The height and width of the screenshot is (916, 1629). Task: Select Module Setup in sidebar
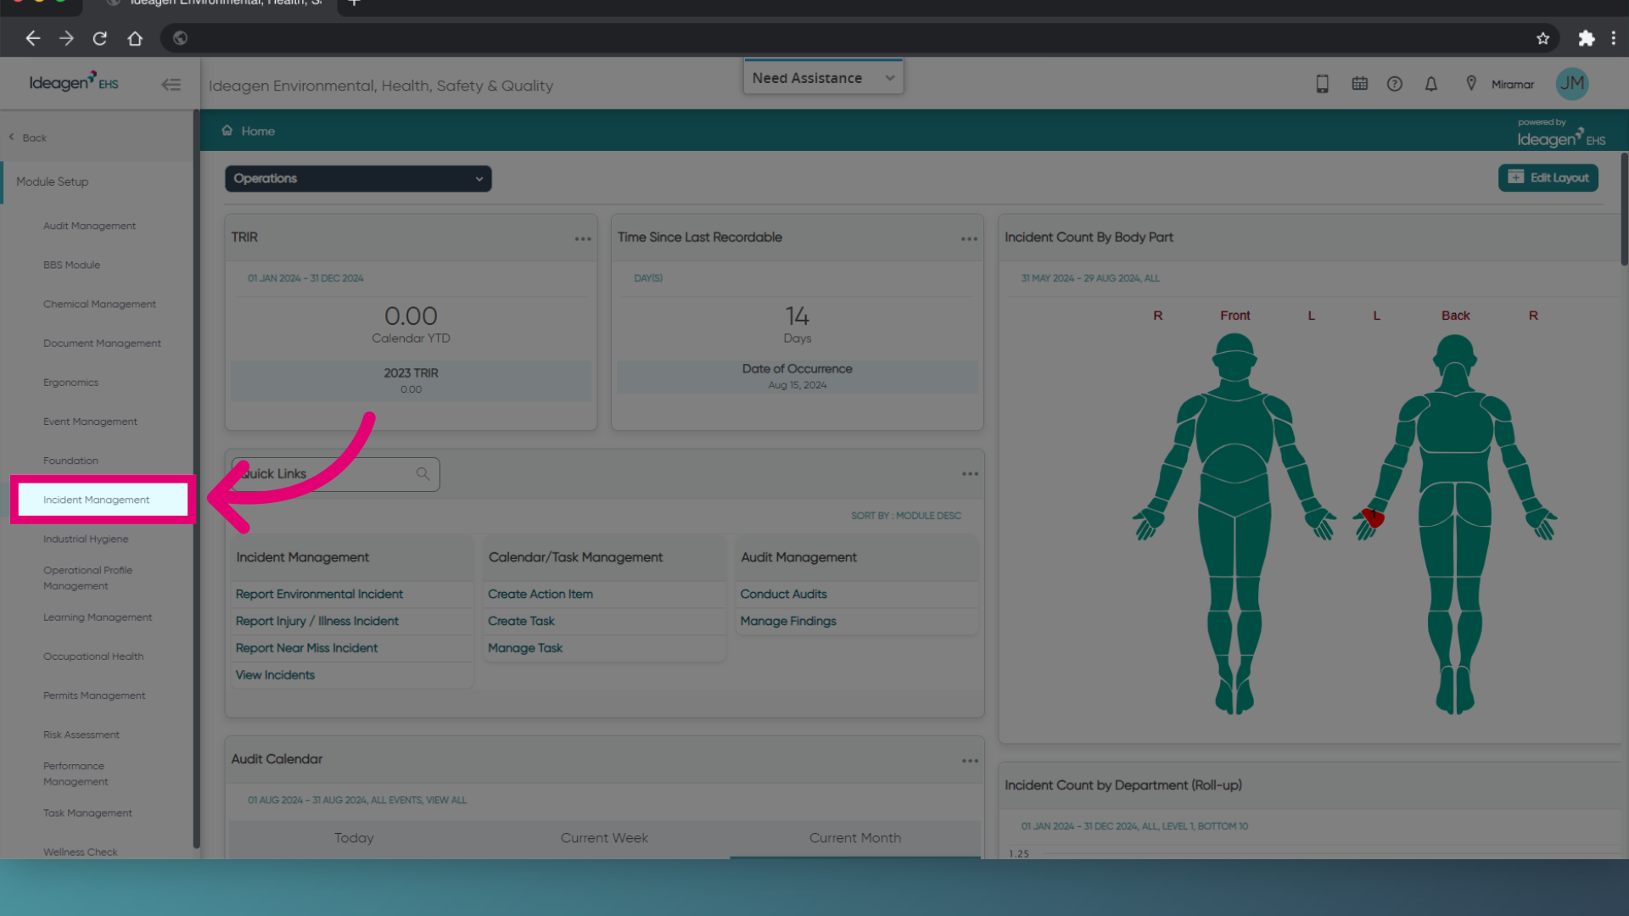click(52, 182)
